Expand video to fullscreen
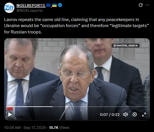This screenshot has width=154, height=132. pyautogui.click(x=144, y=114)
